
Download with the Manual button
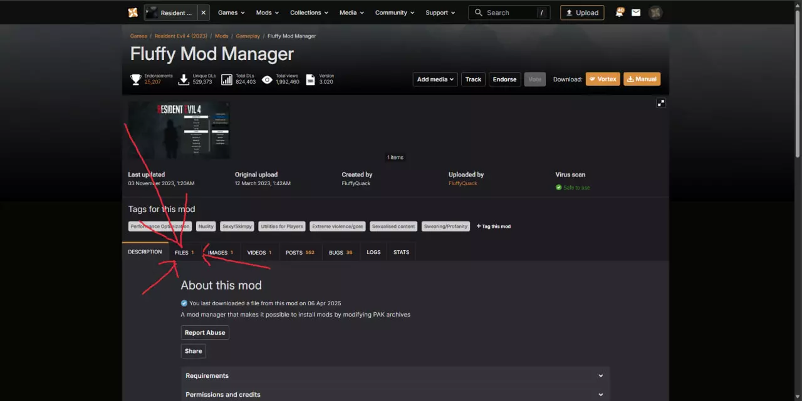(642, 79)
